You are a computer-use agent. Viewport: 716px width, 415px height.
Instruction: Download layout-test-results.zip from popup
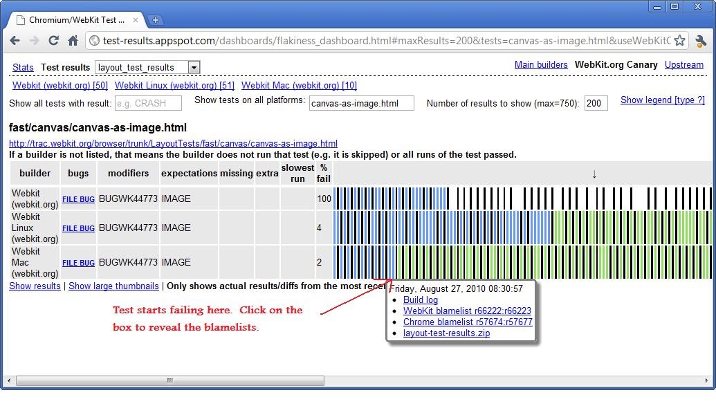point(446,333)
